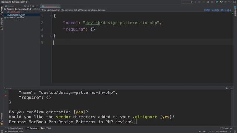
Task: Collapse all in Project panel
Action: (28, 6)
